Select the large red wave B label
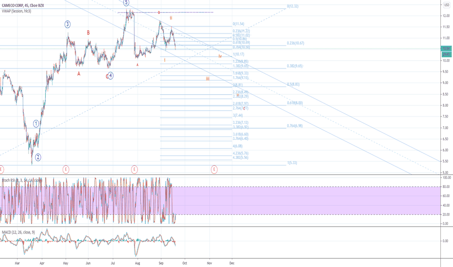The height and width of the screenshot is (267, 453). (x=88, y=33)
